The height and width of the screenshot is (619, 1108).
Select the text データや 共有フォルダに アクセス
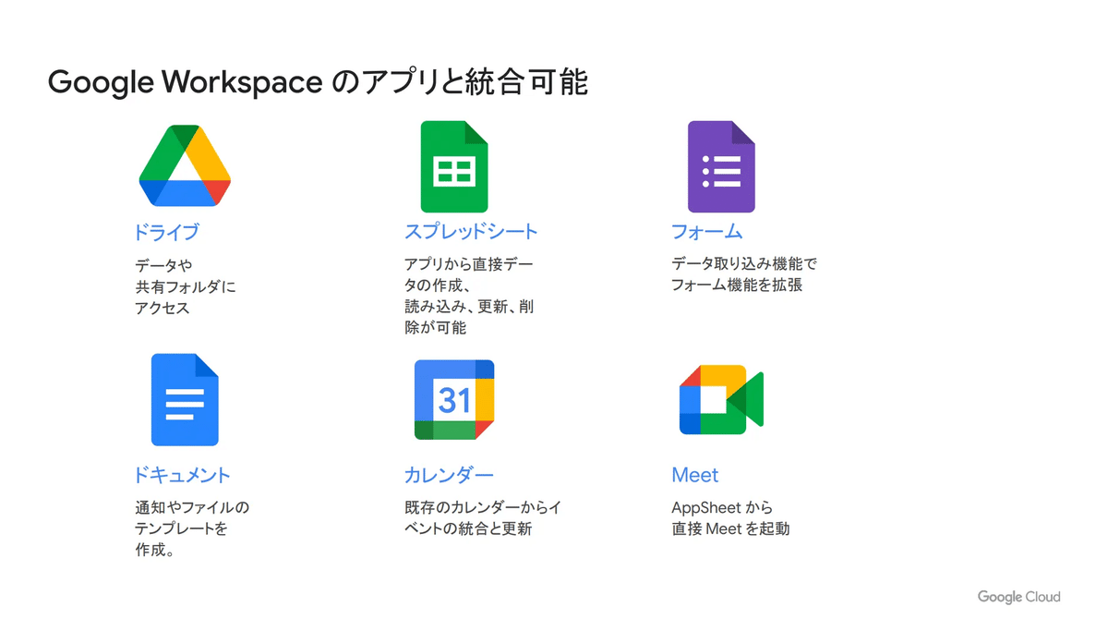tap(186, 286)
